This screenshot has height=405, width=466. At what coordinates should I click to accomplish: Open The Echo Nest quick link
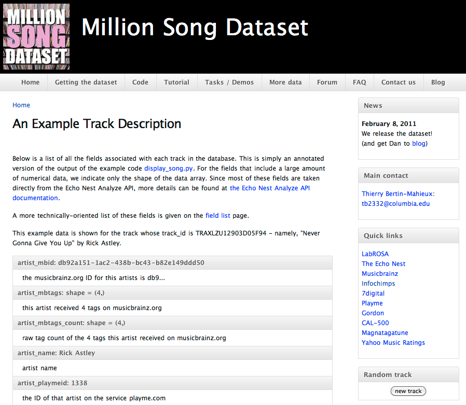coord(383,263)
